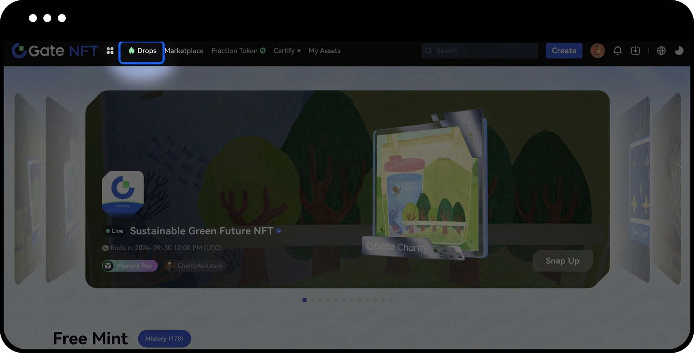Select the last carousel indicator dot
The height and width of the screenshot is (353, 694).
[x=391, y=300]
